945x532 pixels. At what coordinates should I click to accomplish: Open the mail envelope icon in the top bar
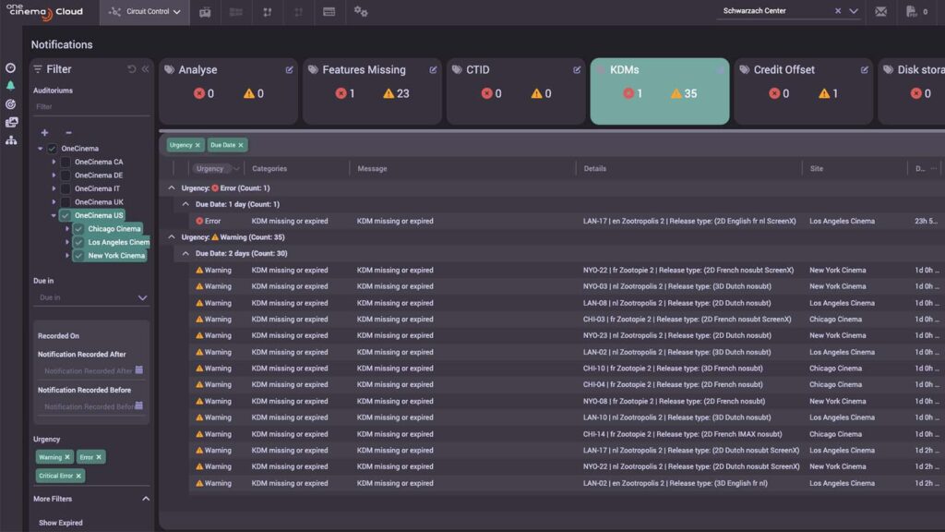[x=880, y=12]
